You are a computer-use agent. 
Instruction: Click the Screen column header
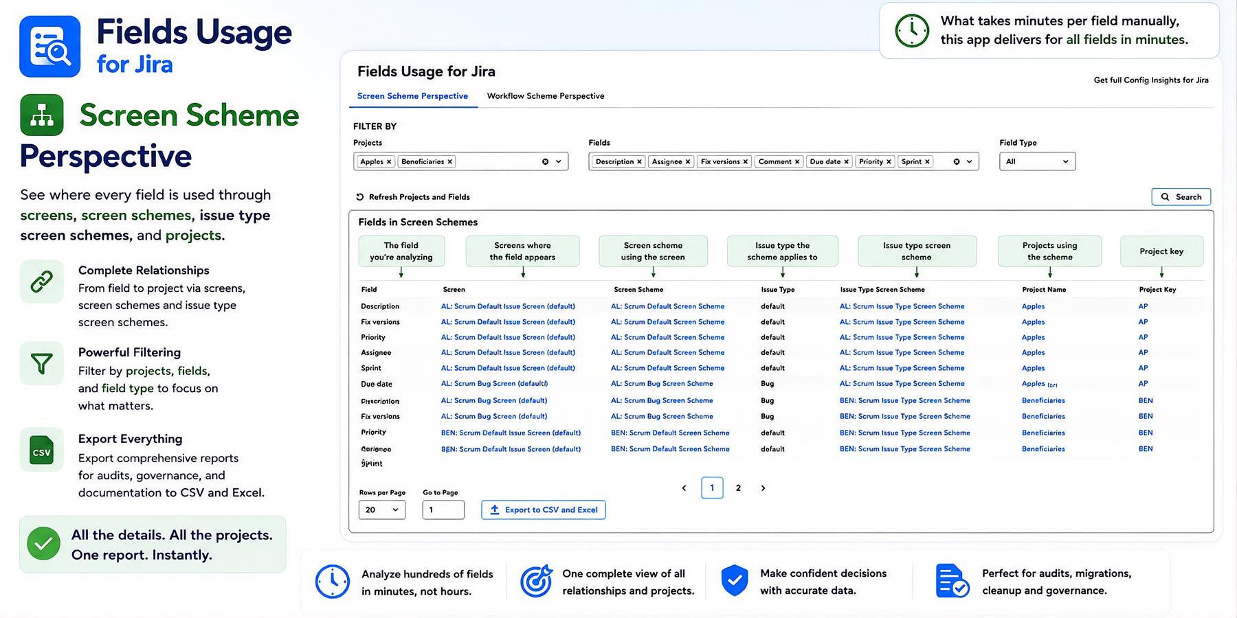pyautogui.click(x=454, y=290)
